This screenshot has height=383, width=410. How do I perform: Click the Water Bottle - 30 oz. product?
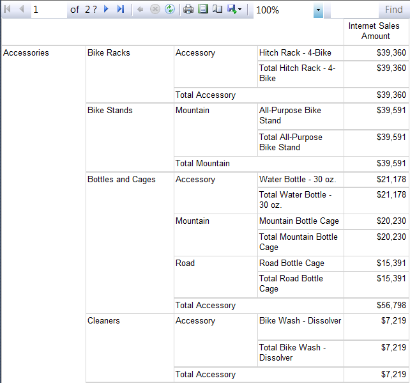click(x=300, y=180)
